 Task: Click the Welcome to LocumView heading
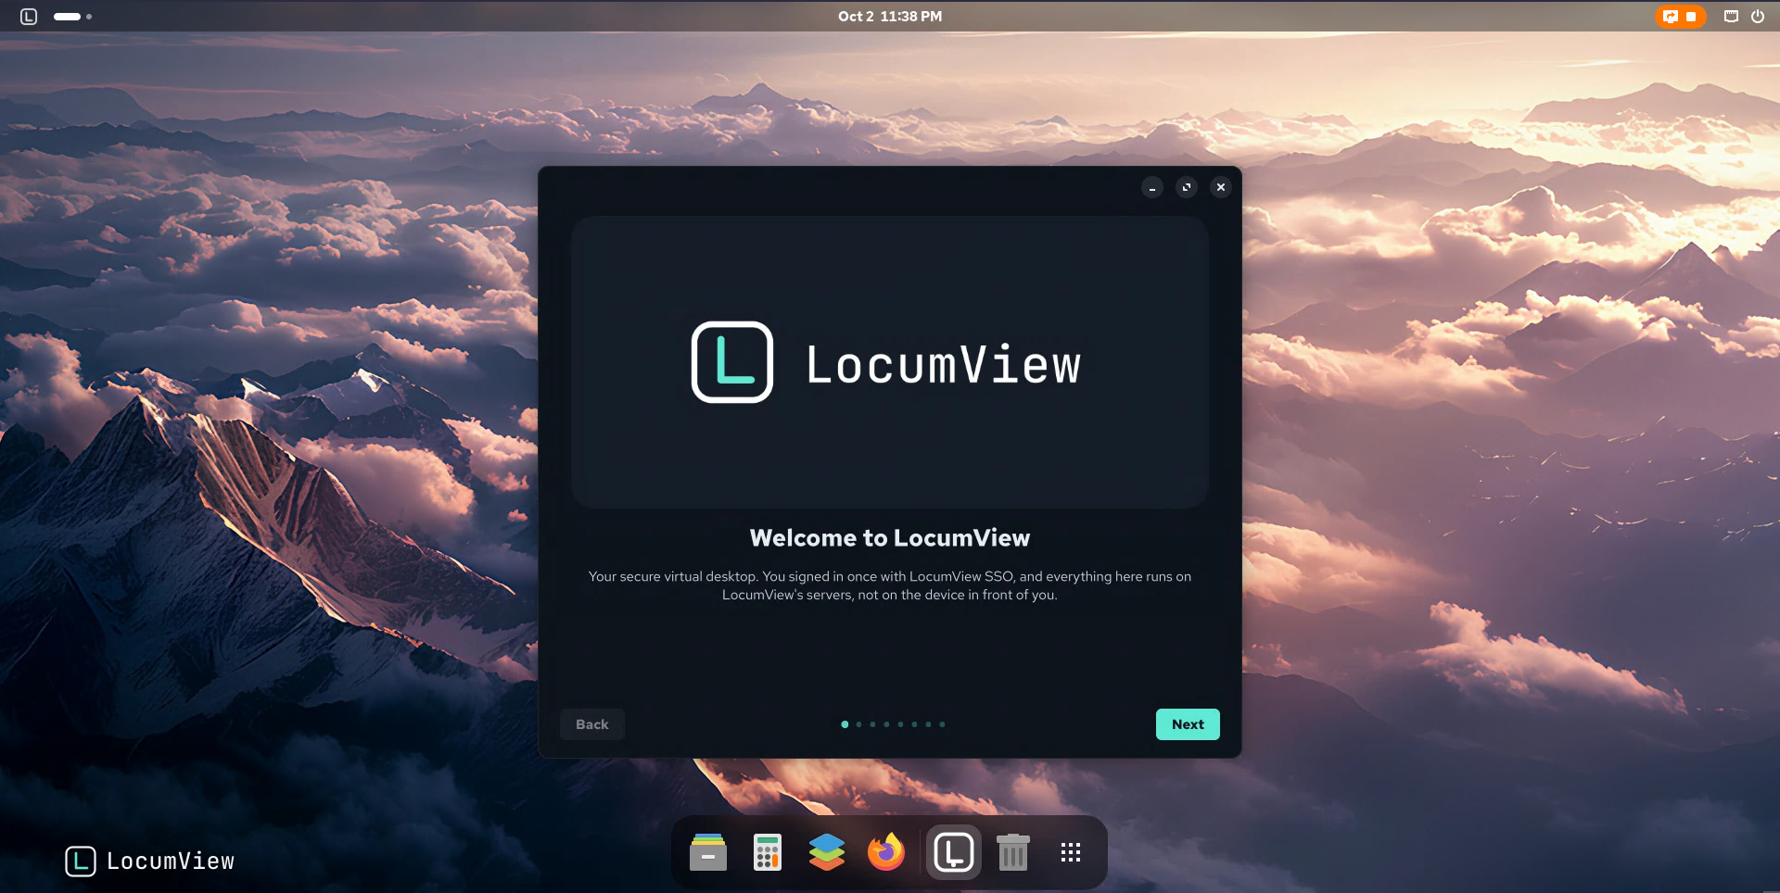click(890, 538)
